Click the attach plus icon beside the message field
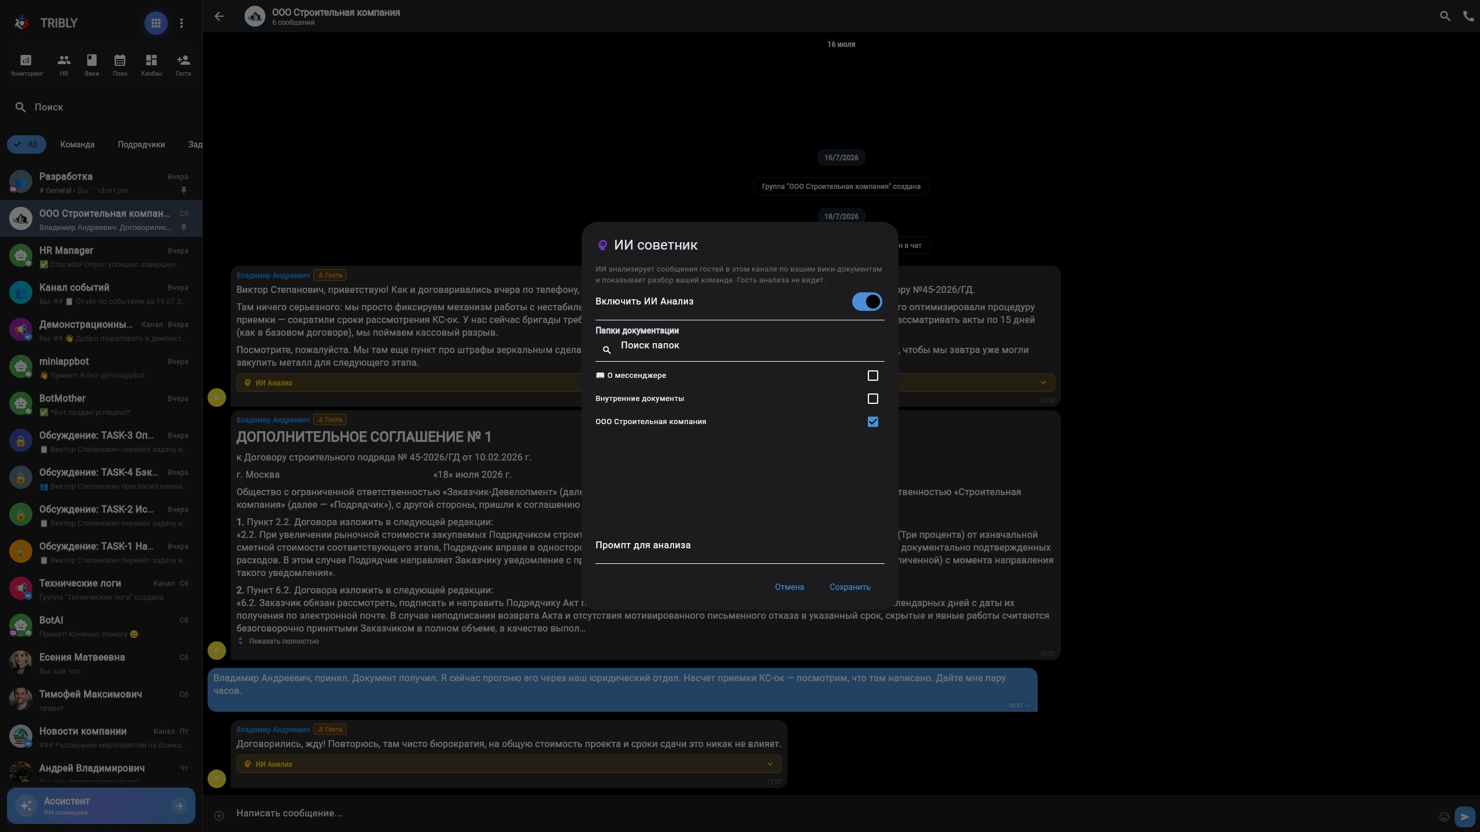 tap(219, 816)
